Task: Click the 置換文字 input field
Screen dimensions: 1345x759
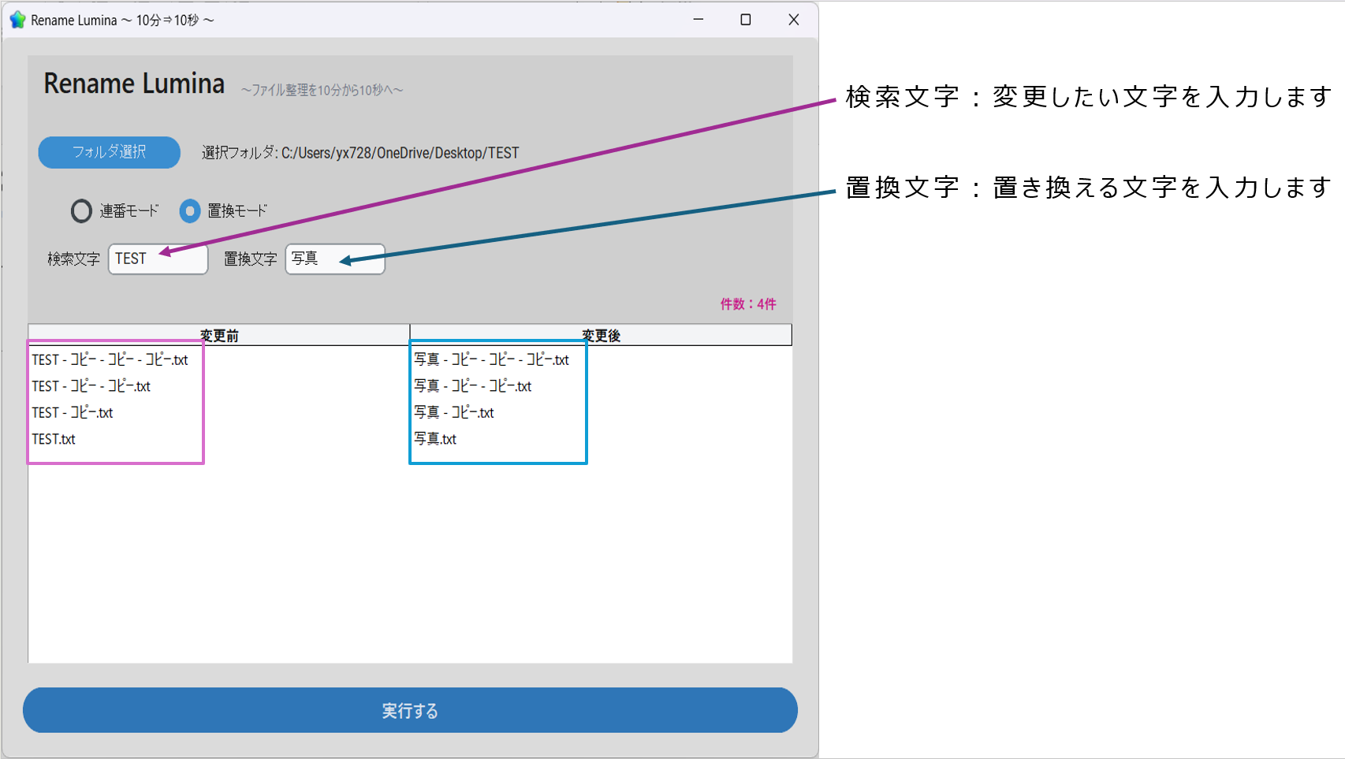Action: [334, 259]
